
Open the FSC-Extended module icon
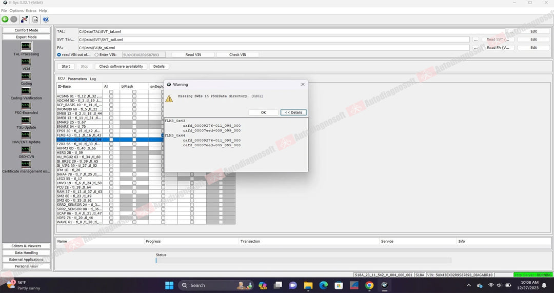coord(26,106)
